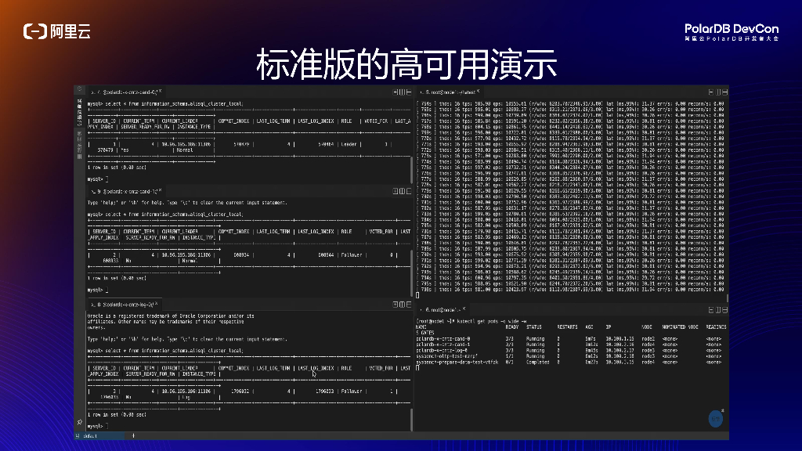Close the polardb-x-cmz-log-0 terminal tab
Screen dimensions: 802x451
point(157,304)
